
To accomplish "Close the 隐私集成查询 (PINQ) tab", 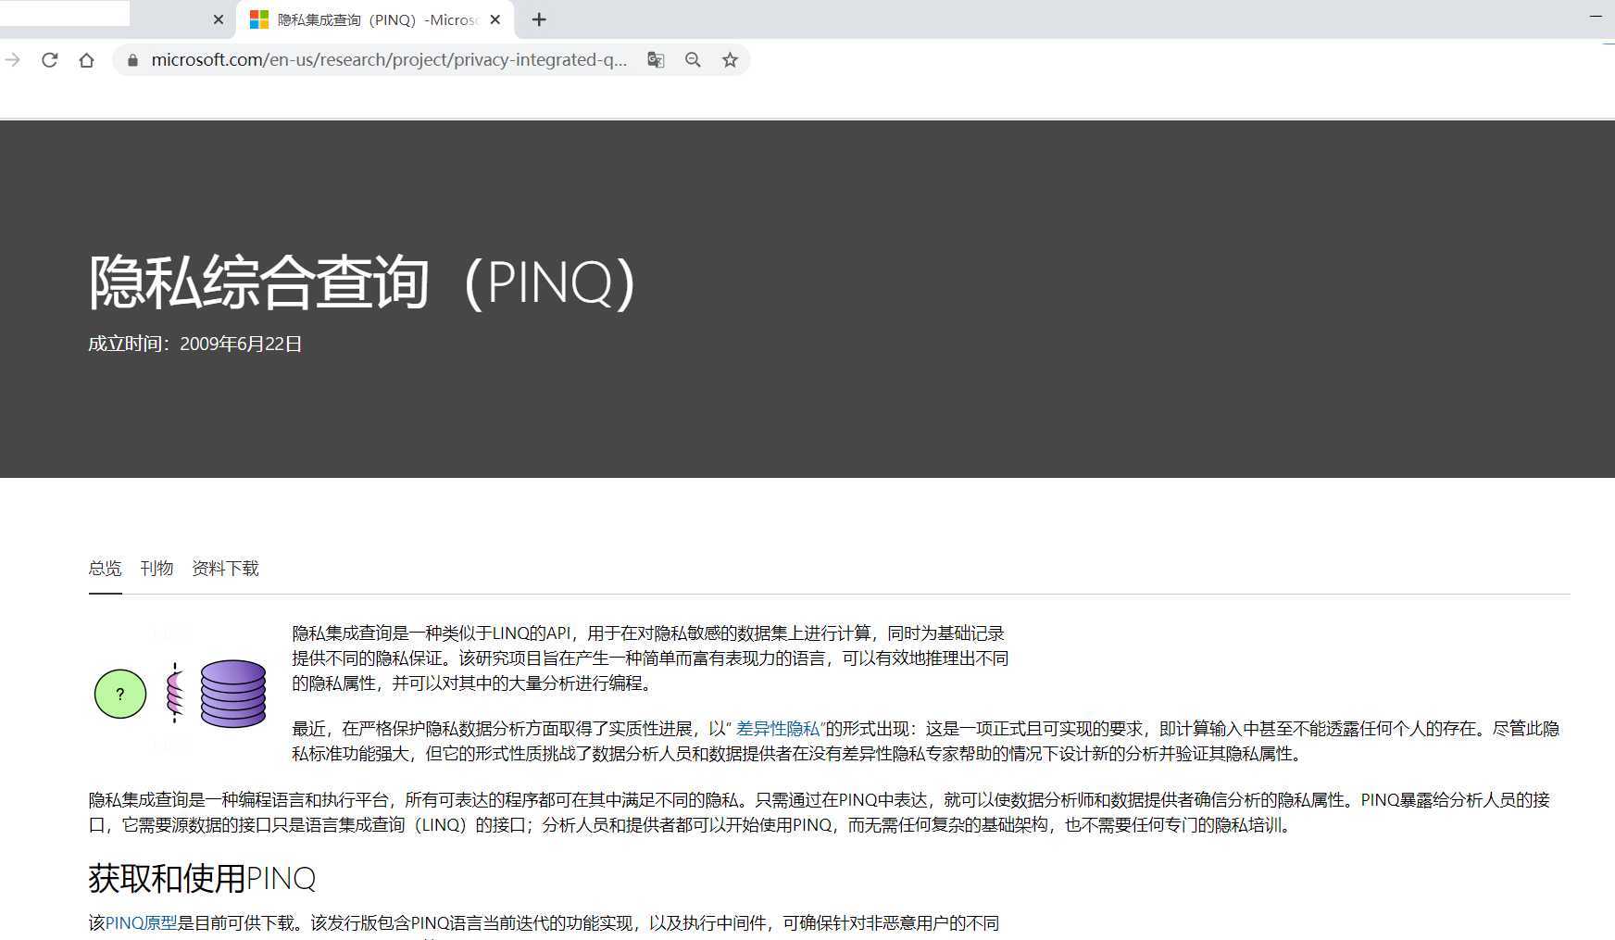I will (495, 19).
